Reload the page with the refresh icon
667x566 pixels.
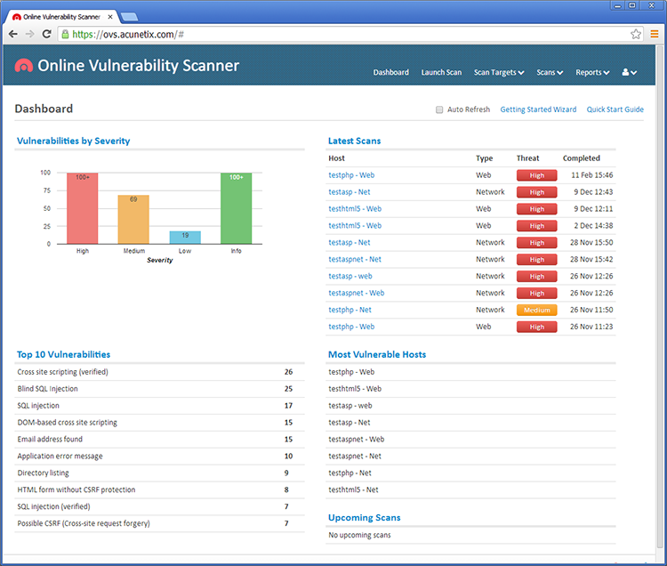47,34
